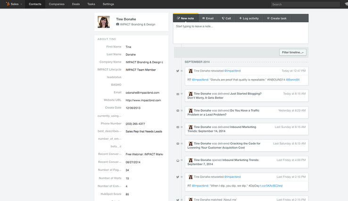Click 'Sales Rep that Needs Leads' value
Screen dimensions: 348x201
tap(144, 131)
